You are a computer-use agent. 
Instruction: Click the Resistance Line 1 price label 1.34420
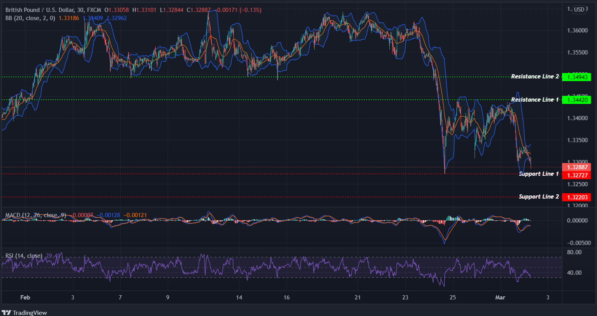coord(577,100)
